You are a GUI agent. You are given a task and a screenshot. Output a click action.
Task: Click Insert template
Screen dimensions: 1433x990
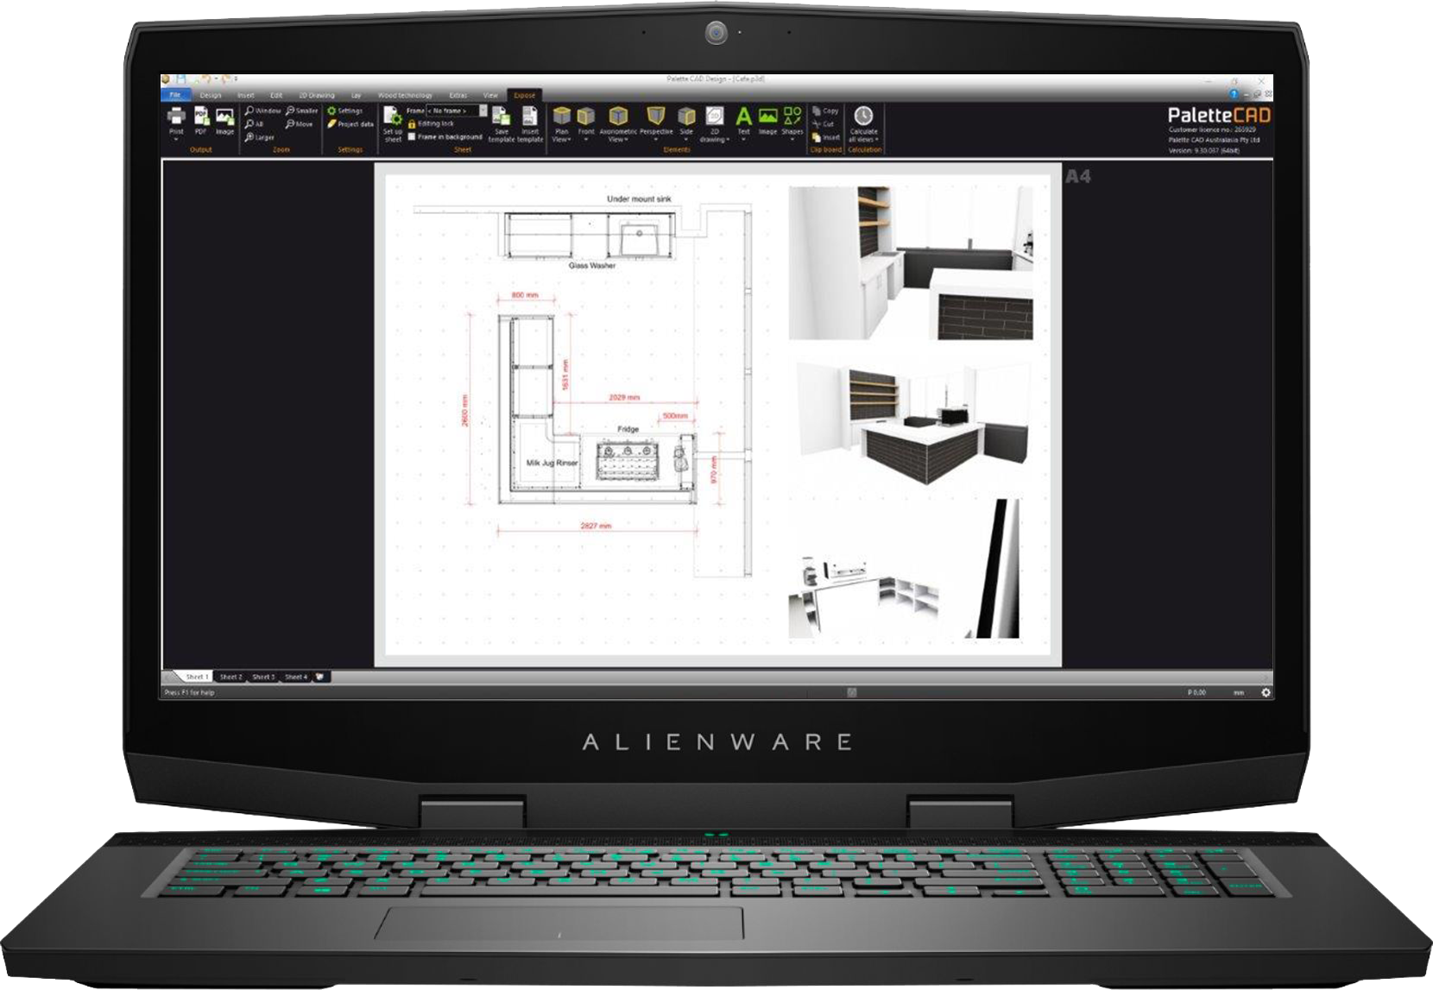click(530, 124)
